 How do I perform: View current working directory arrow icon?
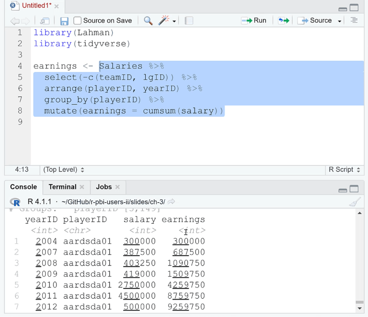172,201
